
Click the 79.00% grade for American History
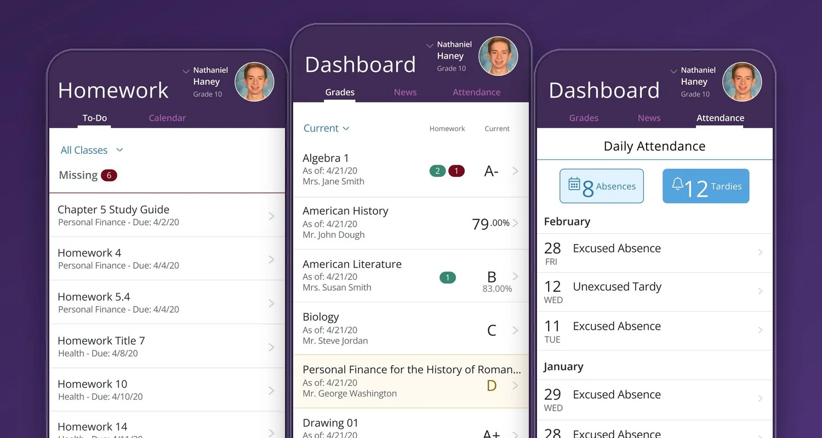point(490,223)
